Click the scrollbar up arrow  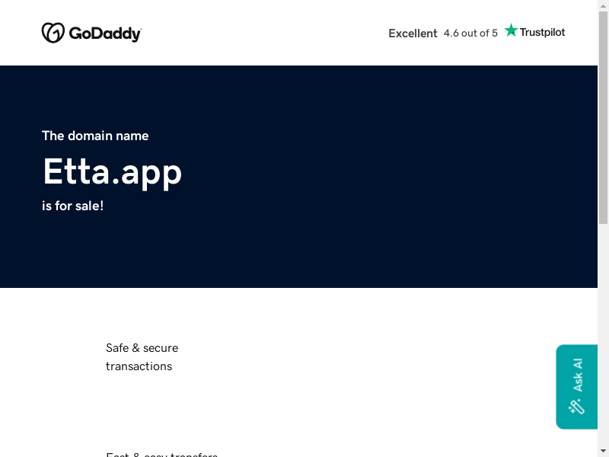point(603,5)
